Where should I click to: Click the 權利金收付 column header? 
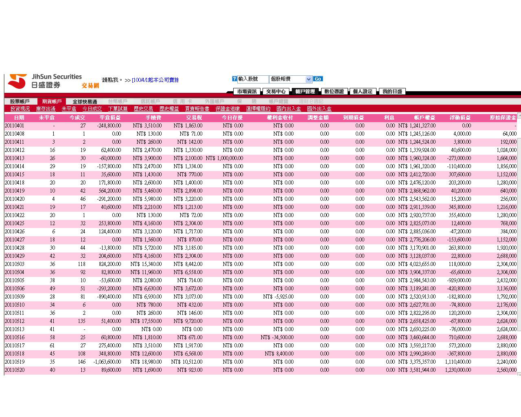tap(280, 118)
